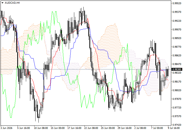Click price level 0.98020 on the scale

177,90
